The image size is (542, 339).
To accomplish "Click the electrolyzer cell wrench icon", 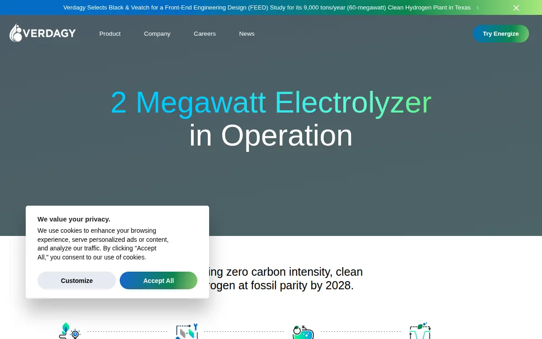I will coord(187,331).
